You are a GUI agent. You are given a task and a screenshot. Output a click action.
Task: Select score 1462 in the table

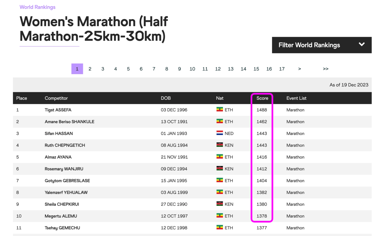click(x=262, y=122)
